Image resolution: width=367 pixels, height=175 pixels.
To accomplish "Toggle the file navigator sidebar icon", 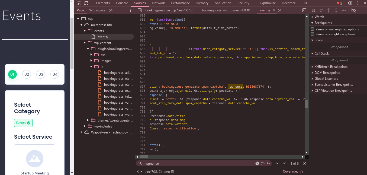I will pos(140,10).
